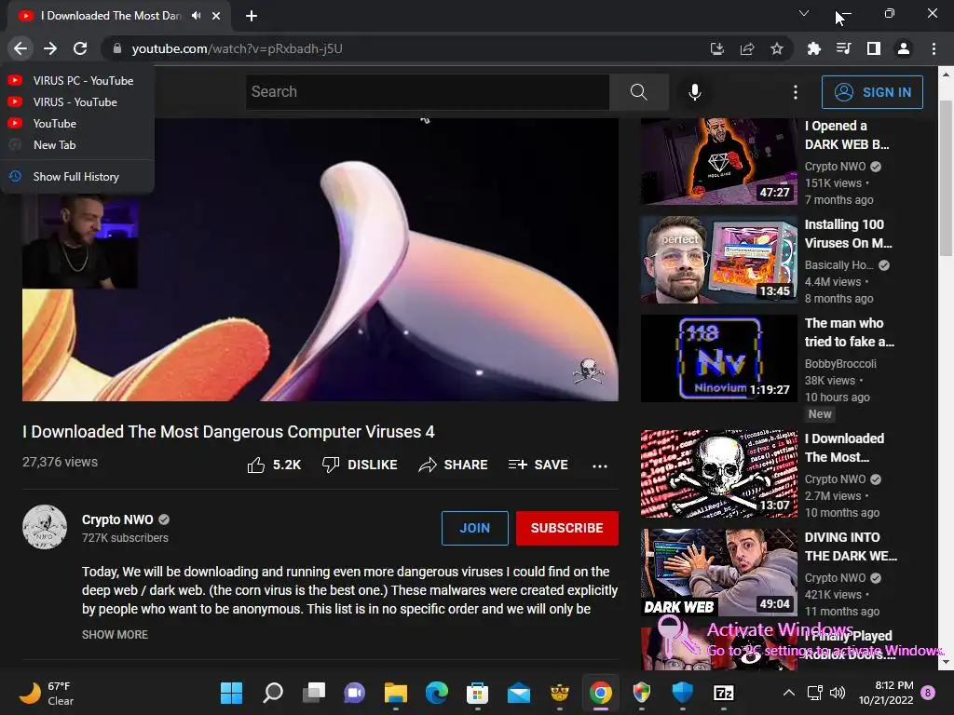Click the SHARE button

454,465
